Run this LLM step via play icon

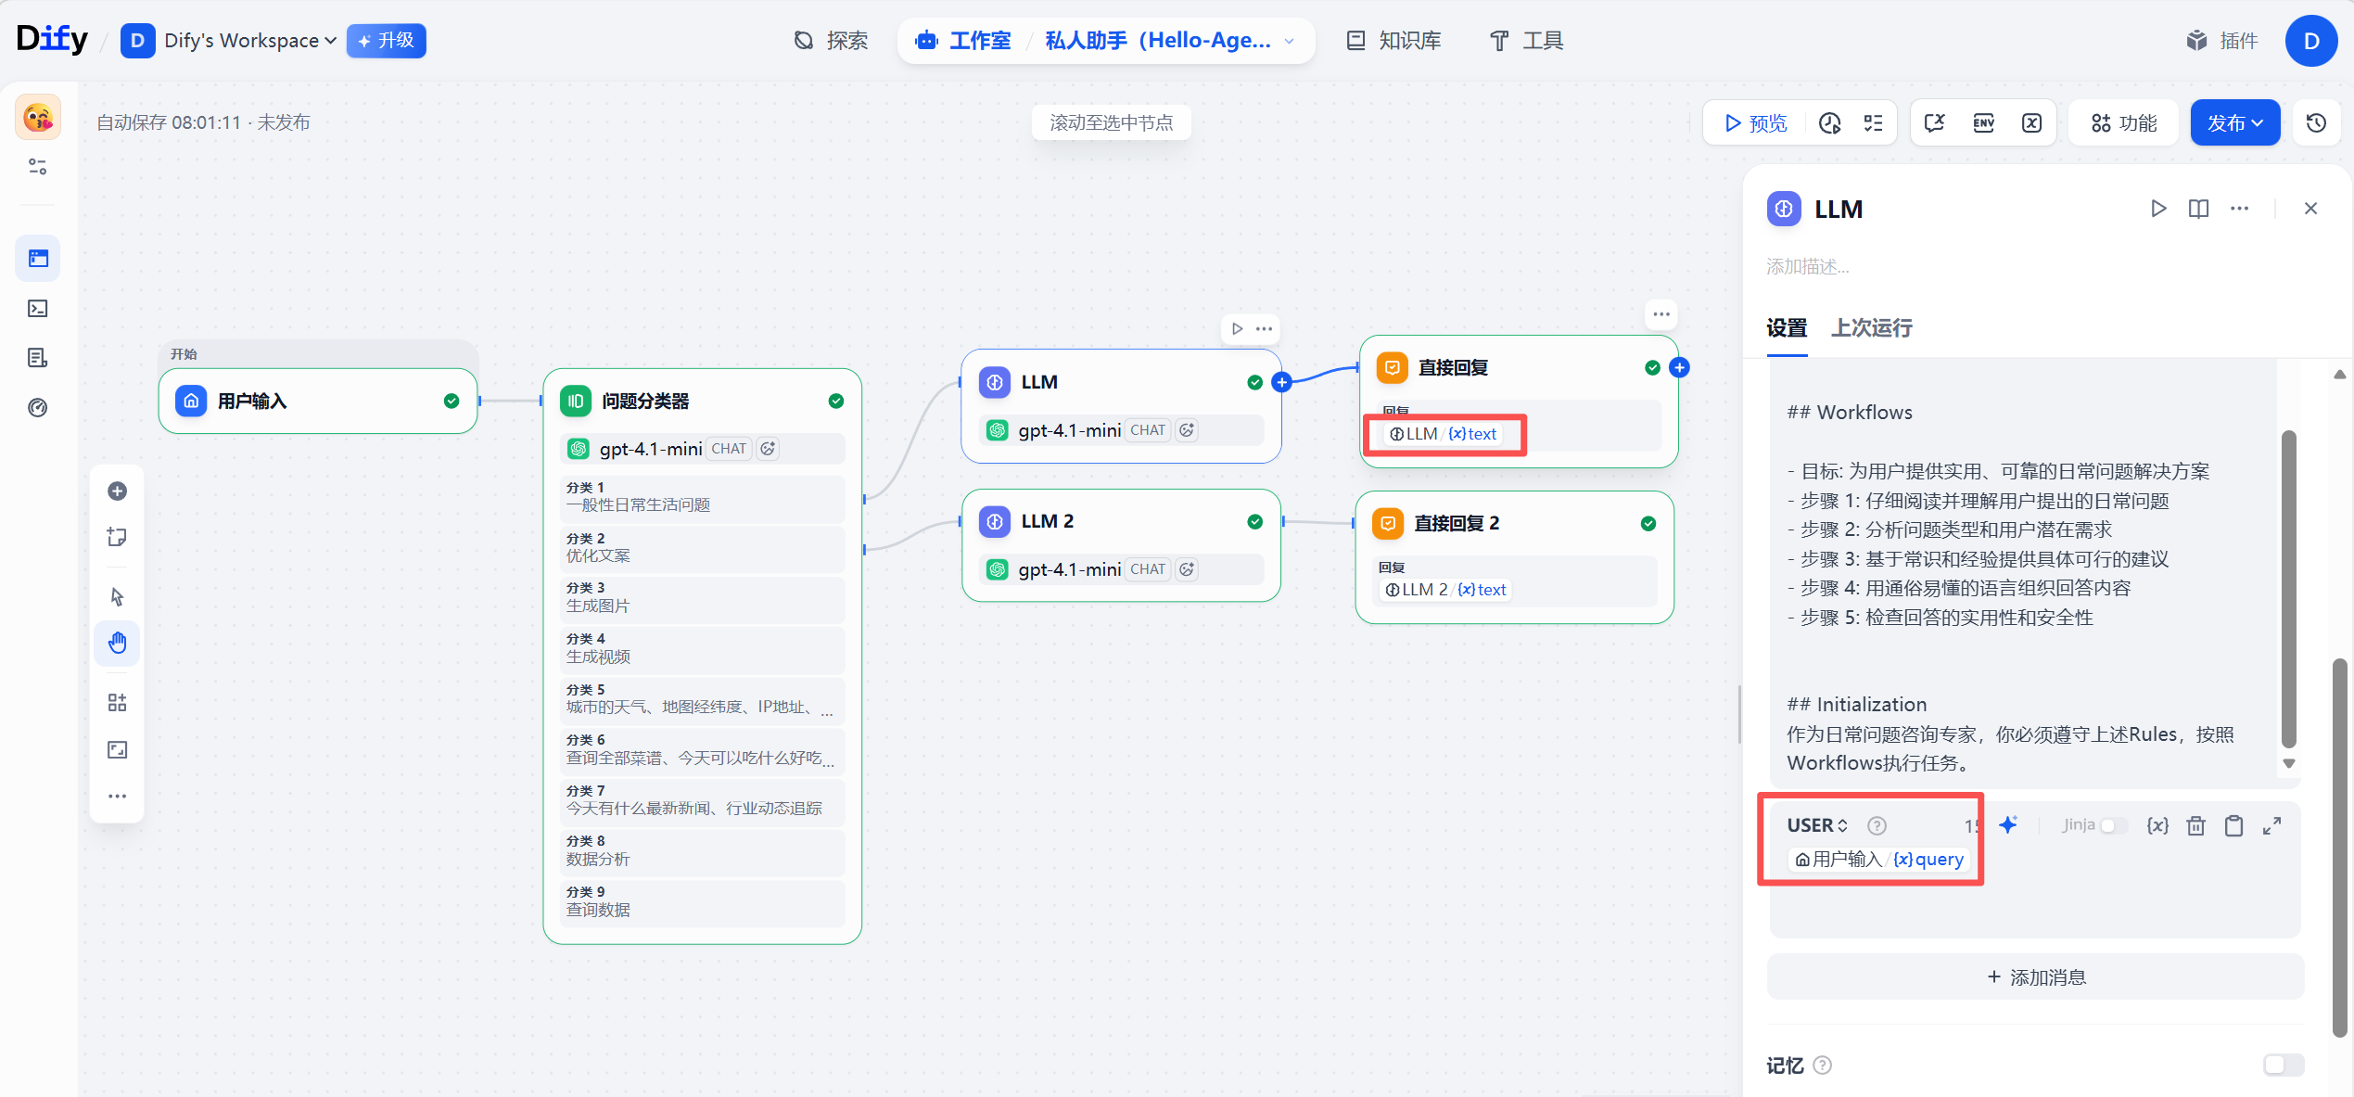click(x=2157, y=209)
